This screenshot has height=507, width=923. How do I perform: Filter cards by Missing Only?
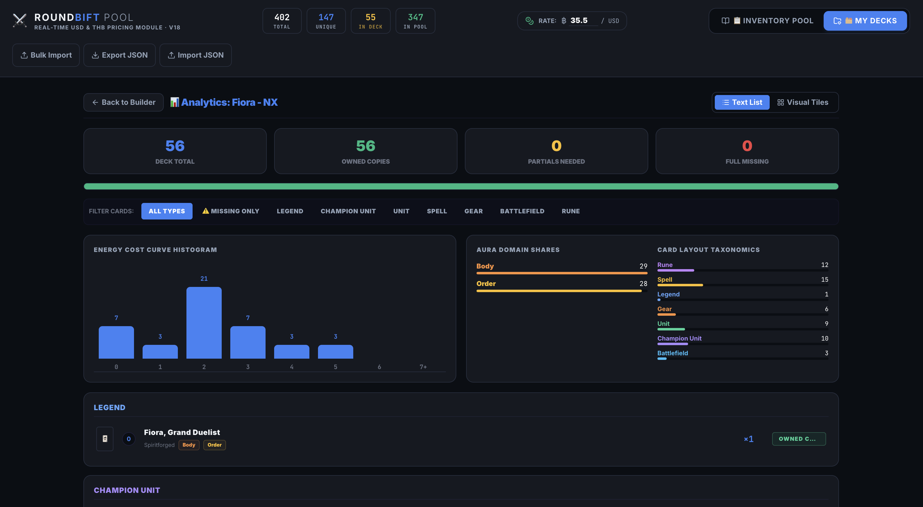(231, 211)
